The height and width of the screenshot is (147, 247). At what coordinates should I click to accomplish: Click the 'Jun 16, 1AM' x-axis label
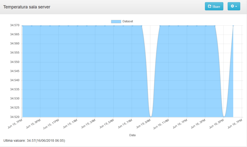coord(71,123)
